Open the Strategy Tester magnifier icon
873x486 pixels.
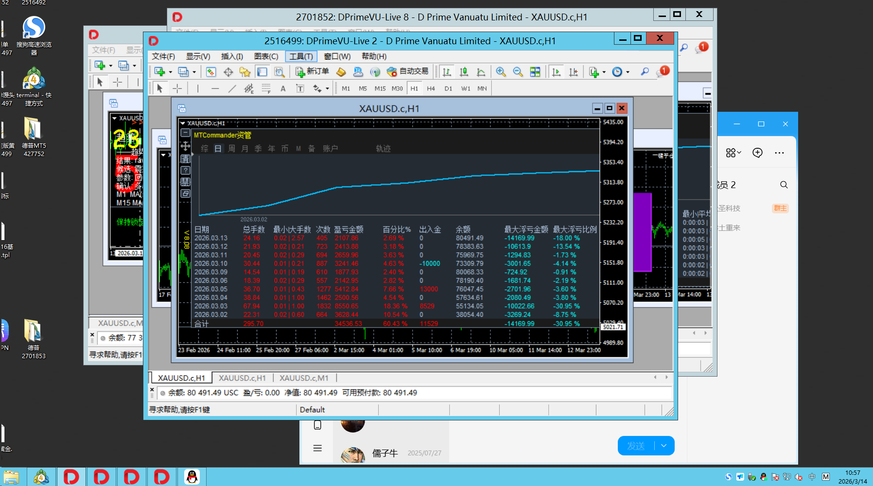click(279, 72)
